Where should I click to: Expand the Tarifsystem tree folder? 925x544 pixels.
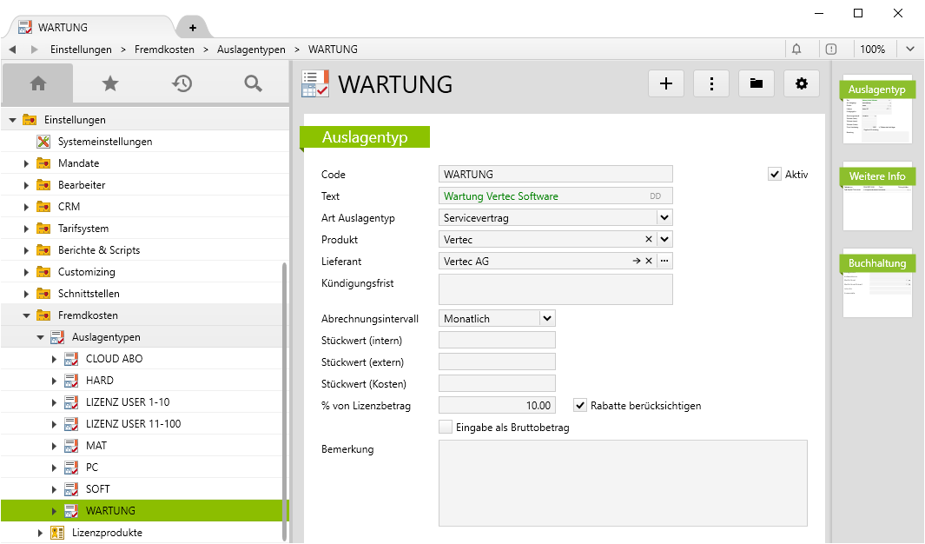(x=26, y=229)
